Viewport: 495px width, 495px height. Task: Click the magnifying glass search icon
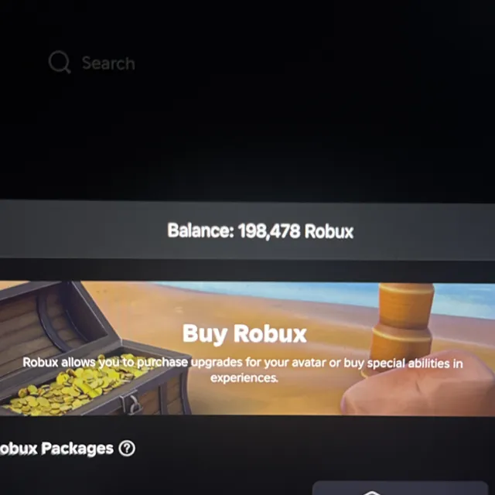60,62
